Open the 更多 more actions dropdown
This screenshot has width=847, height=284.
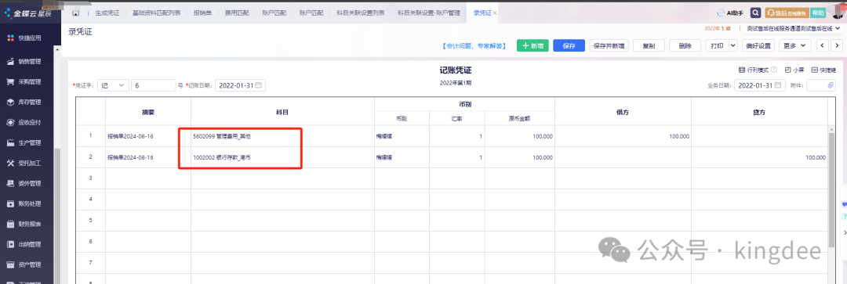794,46
